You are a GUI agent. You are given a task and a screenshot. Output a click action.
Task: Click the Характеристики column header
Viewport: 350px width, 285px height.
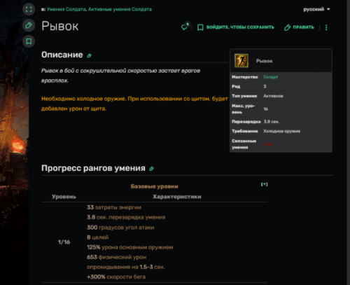(177, 197)
